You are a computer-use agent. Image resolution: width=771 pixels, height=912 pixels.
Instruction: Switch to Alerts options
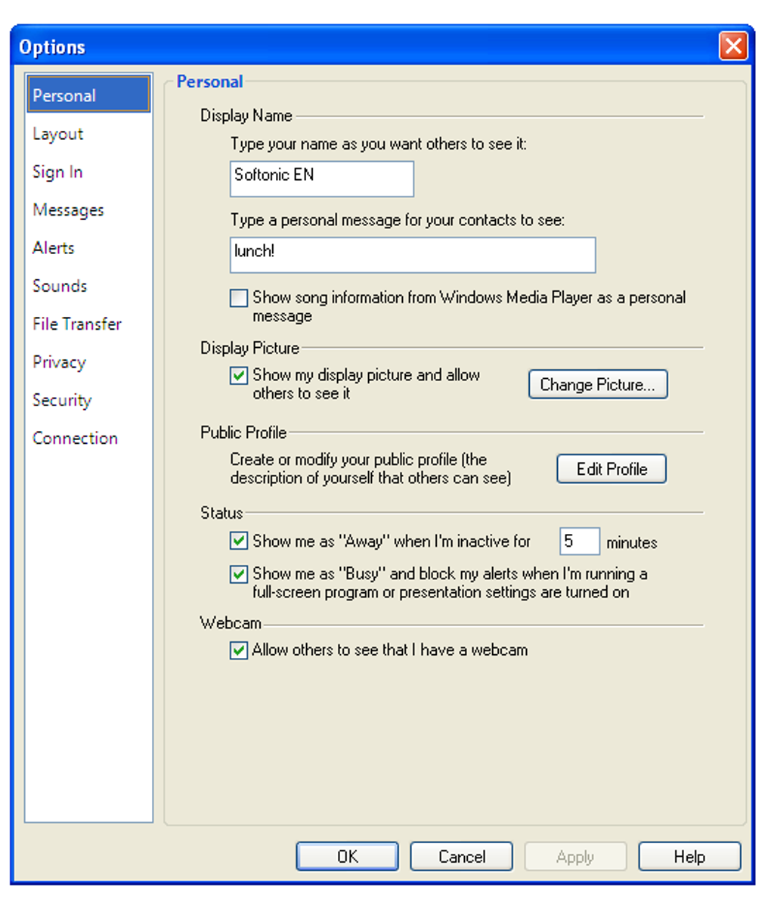[53, 248]
